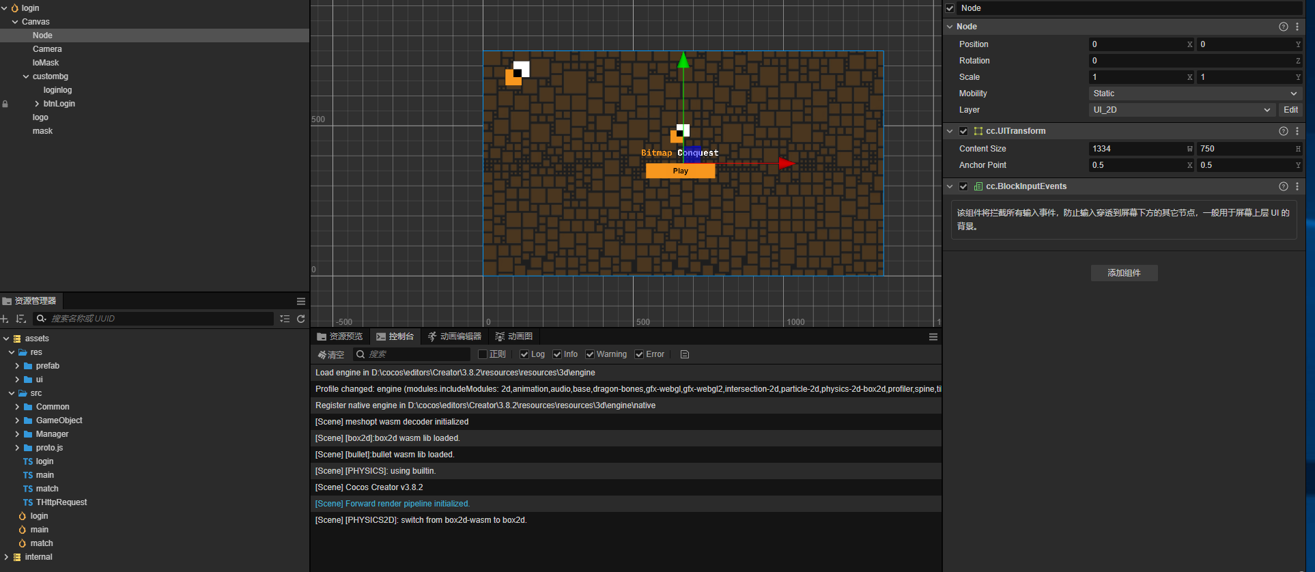1315x572 pixels.
Task: Expand the internal database
Action: [6, 557]
